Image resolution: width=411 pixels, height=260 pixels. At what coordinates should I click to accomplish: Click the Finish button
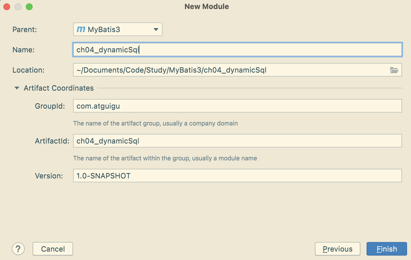(x=387, y=249)
